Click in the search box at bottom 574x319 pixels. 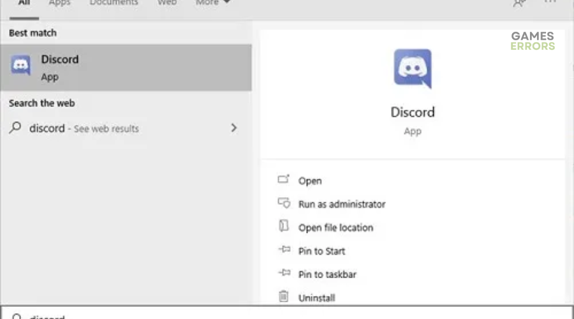pyautogui.click(x=287, y=313)
